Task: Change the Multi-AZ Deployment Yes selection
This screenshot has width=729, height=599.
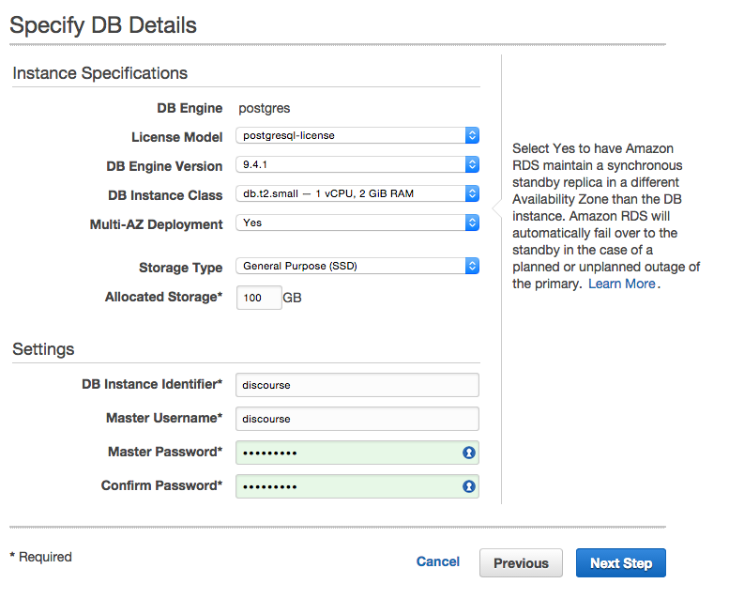Action: click(357, 223)
